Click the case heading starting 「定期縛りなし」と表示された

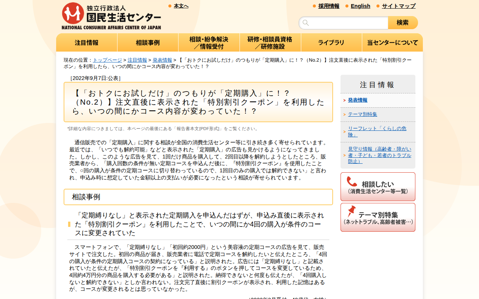199,224
